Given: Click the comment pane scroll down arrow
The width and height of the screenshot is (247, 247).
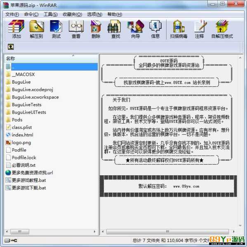Looking at the screenshot, I should coord(240,226).
